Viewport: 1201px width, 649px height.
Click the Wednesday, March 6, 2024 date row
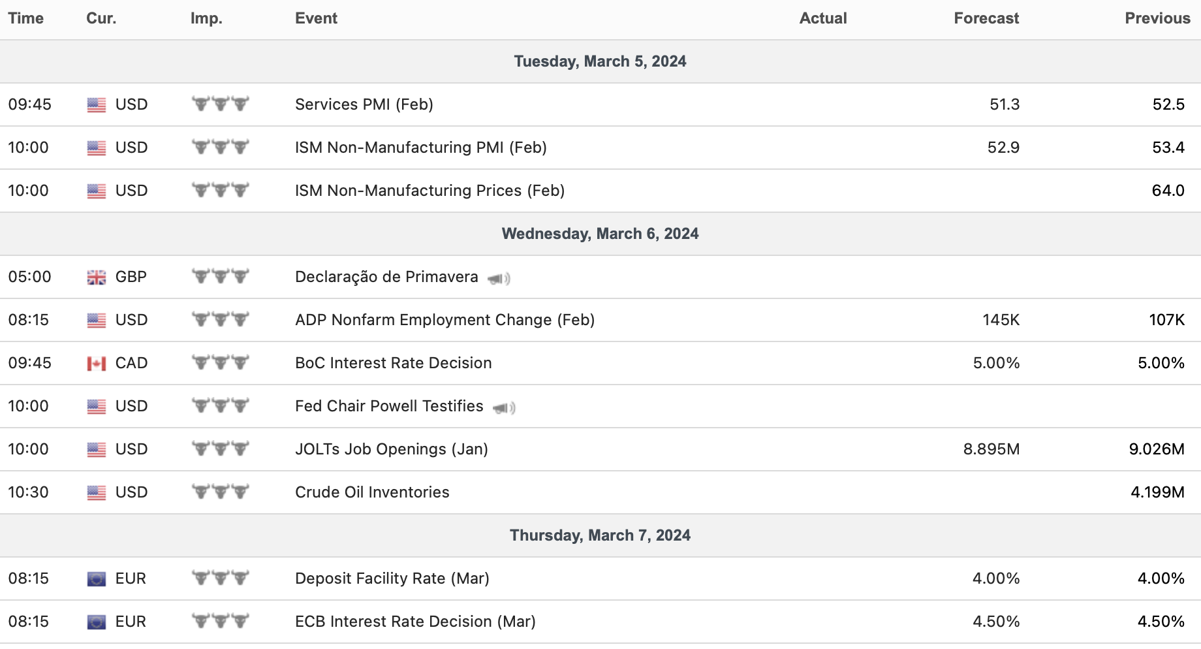click(x=600, y=234)
